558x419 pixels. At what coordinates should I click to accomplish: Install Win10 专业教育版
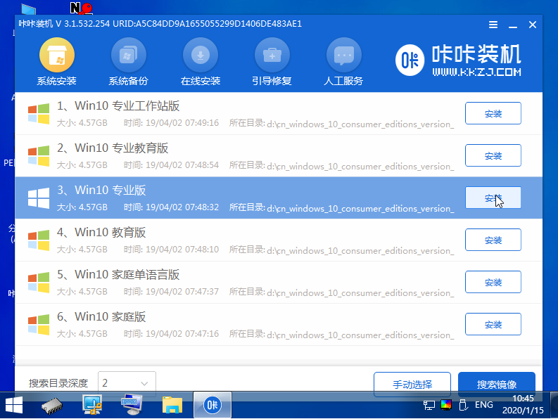(493, 155)
